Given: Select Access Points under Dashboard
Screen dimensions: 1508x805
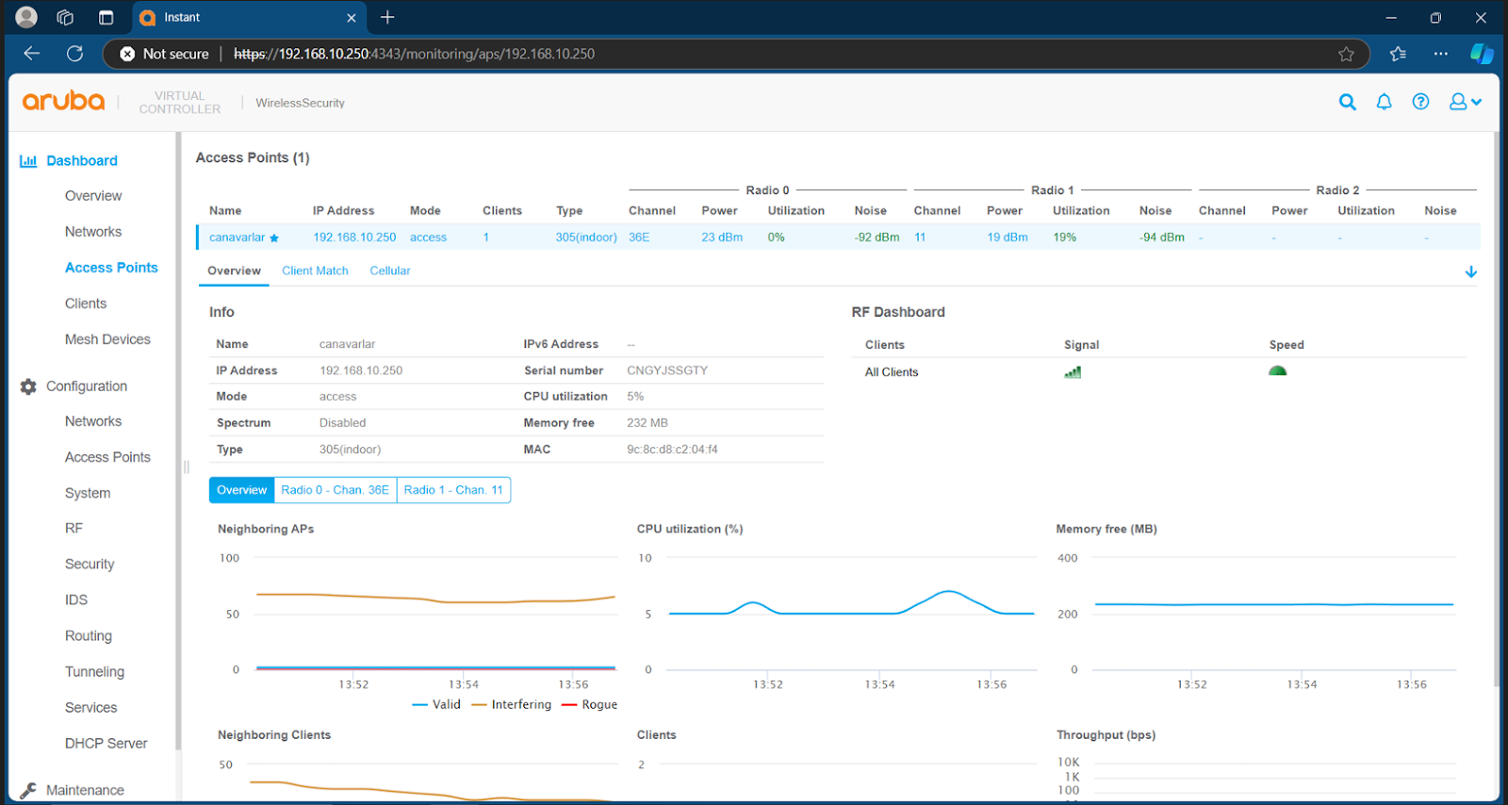Looking at the screenshot, I should pos(111,268).
